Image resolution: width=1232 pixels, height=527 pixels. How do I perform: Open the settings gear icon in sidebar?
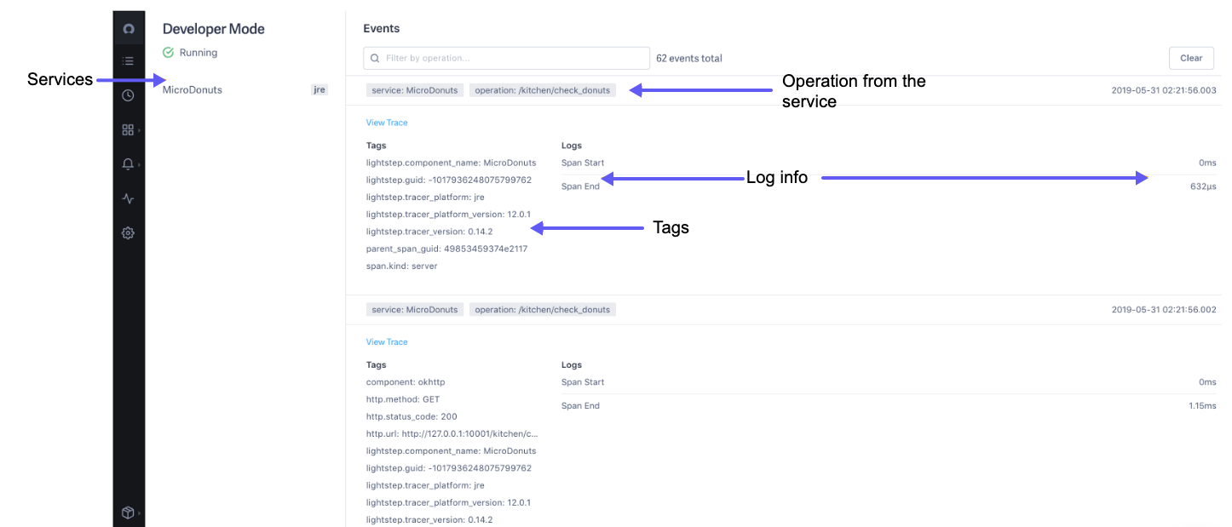(128, 232)
